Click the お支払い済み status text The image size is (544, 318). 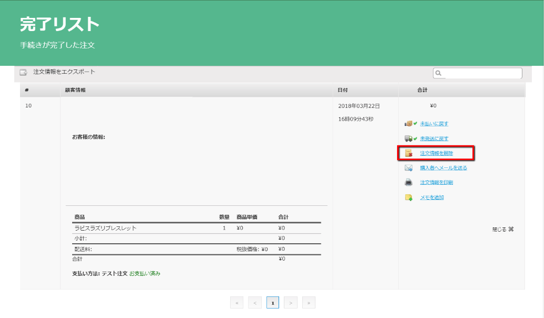point(145,274)
